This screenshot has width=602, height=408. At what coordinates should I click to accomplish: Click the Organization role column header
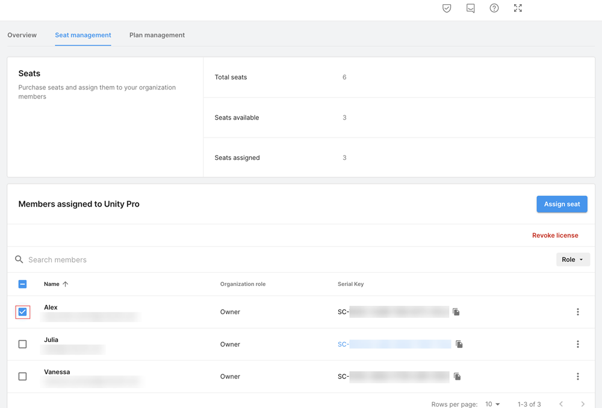click(243, 284)
